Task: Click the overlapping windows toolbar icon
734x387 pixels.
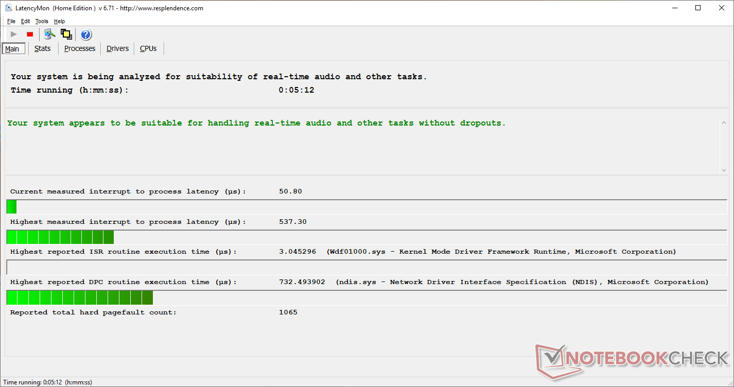Action: click(66, 34)
